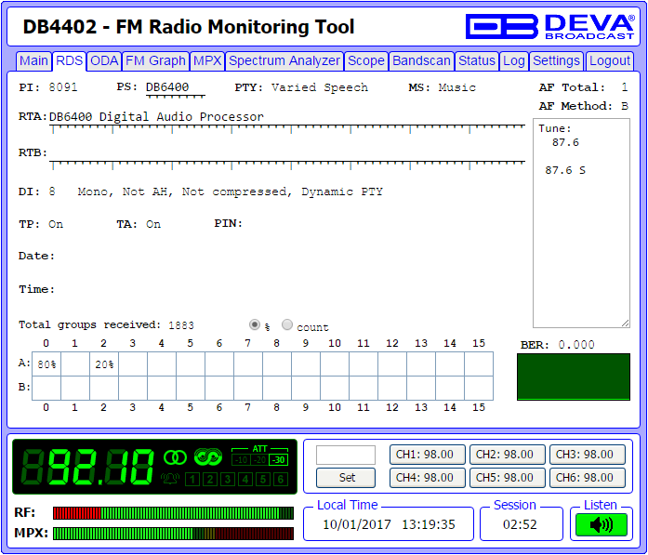Select the percent radio button
Viewport: 648px width, 555px height.
pyautogui.click(x=255, y=324)
